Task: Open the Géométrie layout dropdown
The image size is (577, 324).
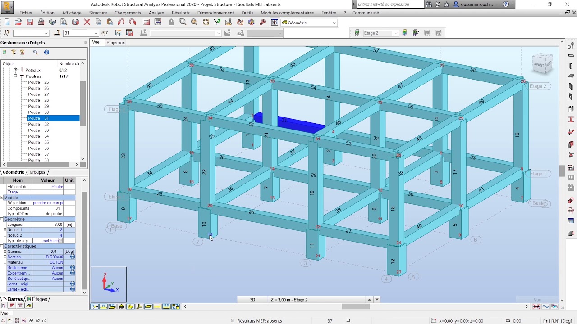Action: 334,23
